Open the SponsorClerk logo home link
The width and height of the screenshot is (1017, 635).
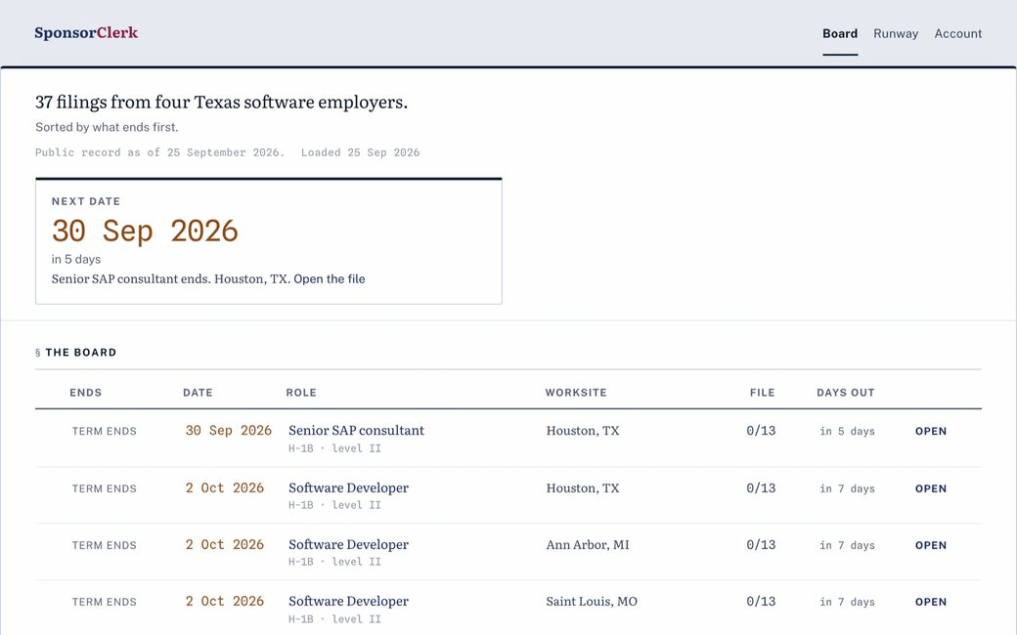[86, 33]
